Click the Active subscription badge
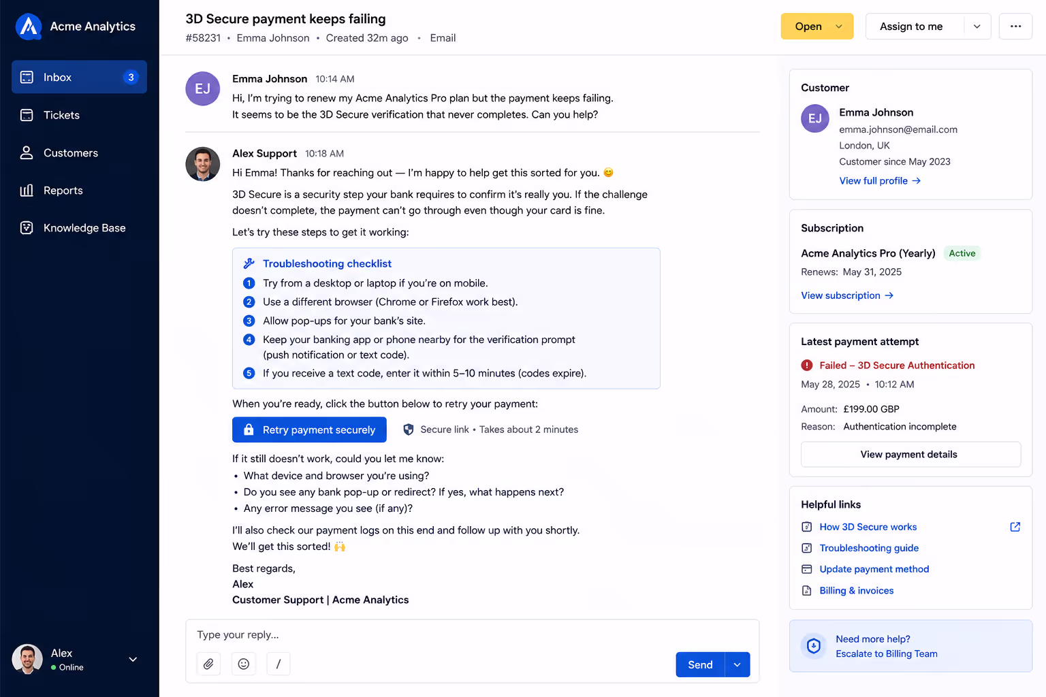Viewport: 1046px width, 697px height. (x=962, y=253)
